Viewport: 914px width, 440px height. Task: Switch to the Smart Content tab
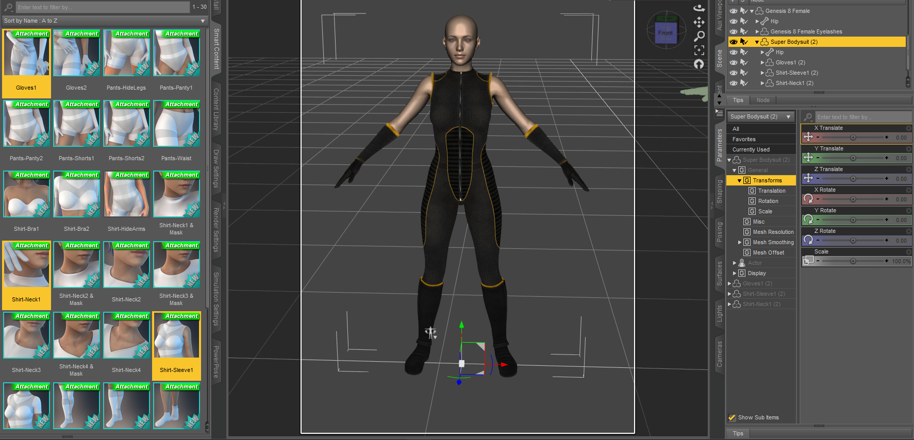217,49
